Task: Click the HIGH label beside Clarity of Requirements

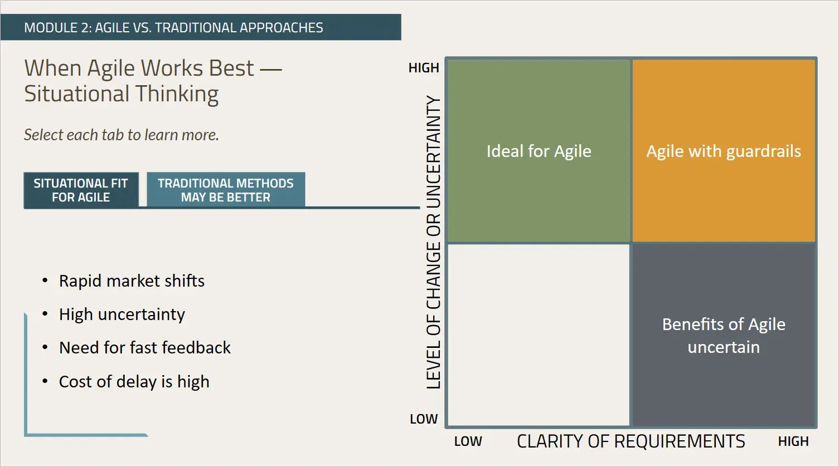Action: click(x=793, y=441)
